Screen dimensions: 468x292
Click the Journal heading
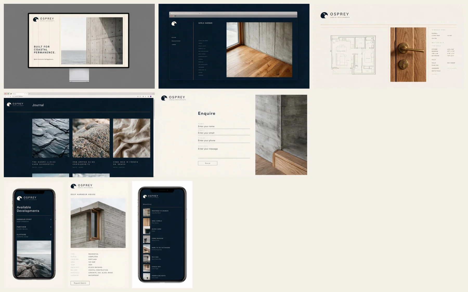click(x=38, y=105)
